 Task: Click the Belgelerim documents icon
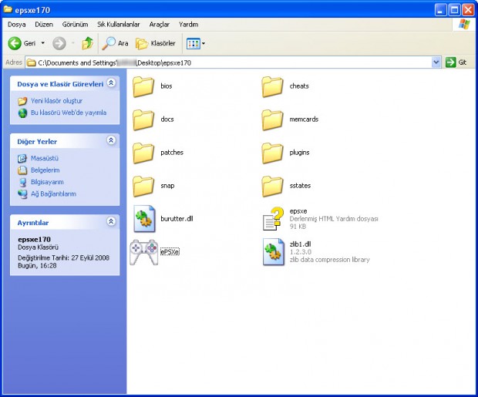pos(22,170)
